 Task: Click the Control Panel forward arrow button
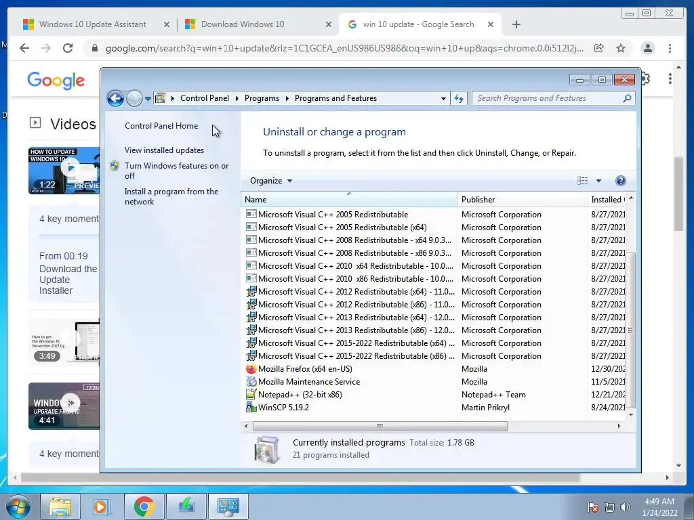click(134, 98)
